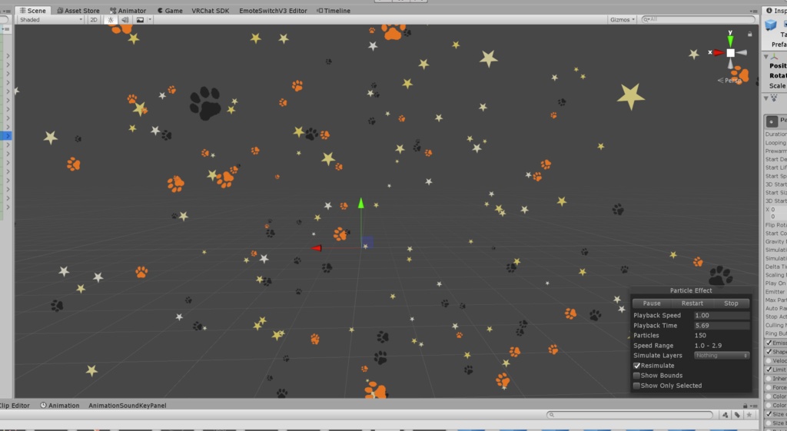Open the Simulate Layers dropdown
The width and height of the screenshot is (787, 431).
721,355
